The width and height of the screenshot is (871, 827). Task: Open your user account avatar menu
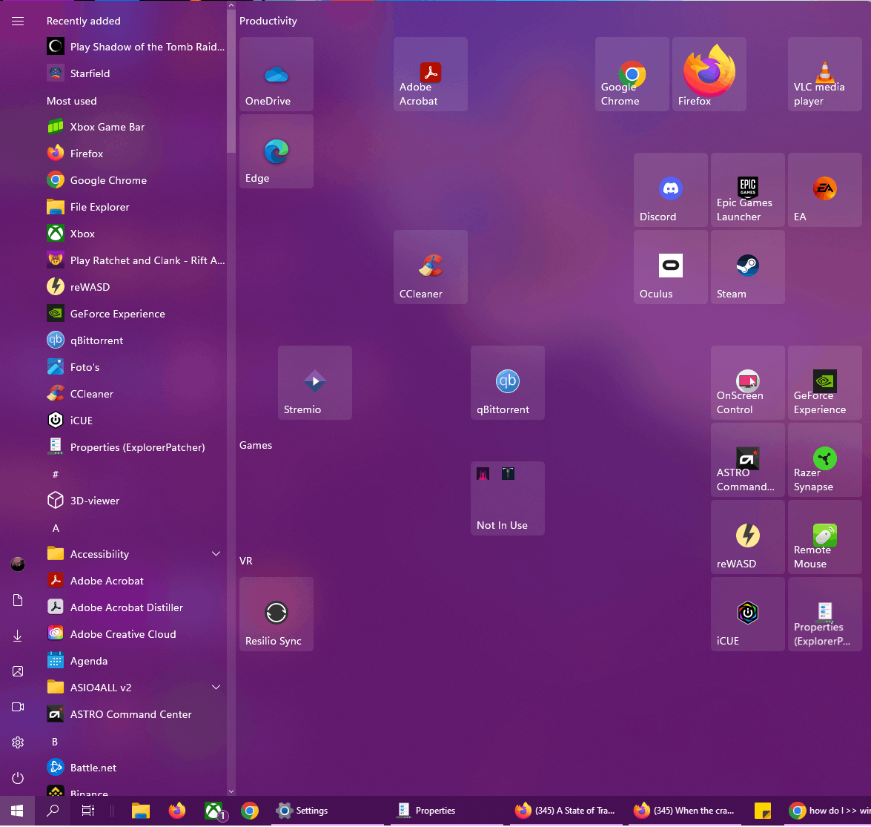point(17,564)
